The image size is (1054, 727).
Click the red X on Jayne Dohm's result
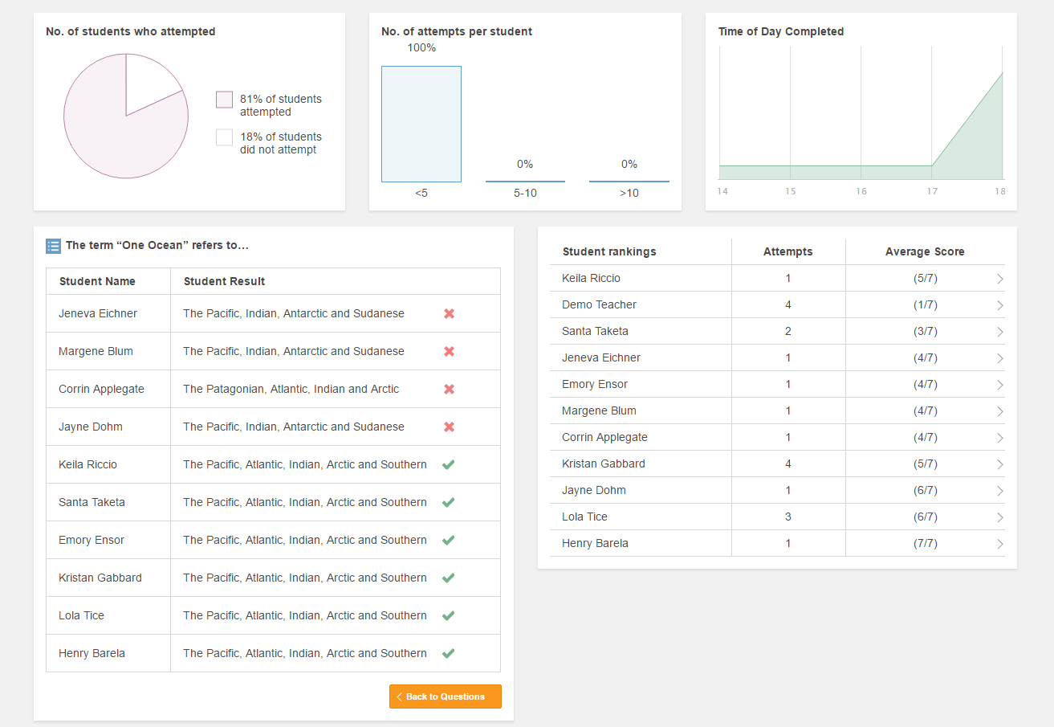pyautogui.click(x=448, y=427)
